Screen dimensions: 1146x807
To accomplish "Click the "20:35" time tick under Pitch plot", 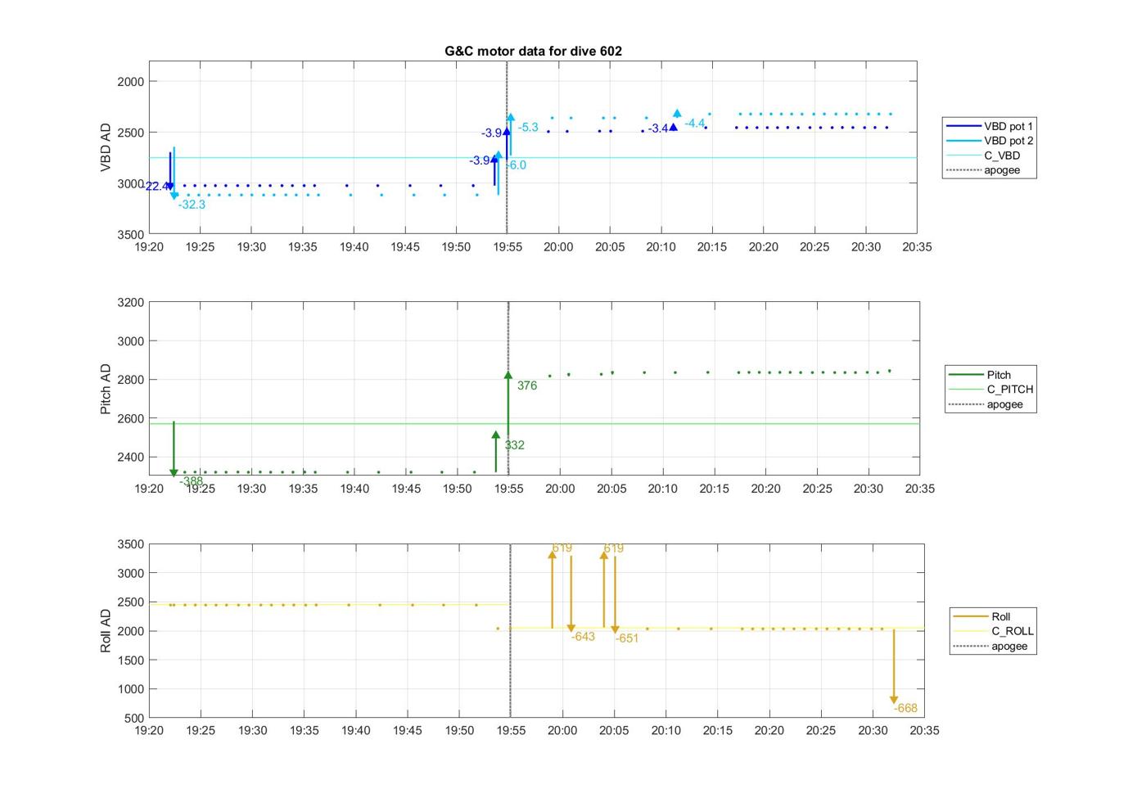I will 920,489.
